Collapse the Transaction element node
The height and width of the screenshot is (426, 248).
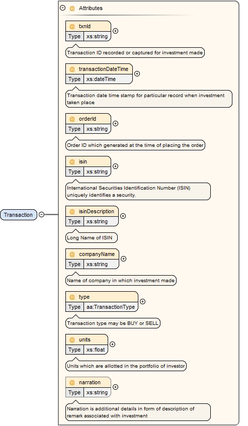[41, 215]
